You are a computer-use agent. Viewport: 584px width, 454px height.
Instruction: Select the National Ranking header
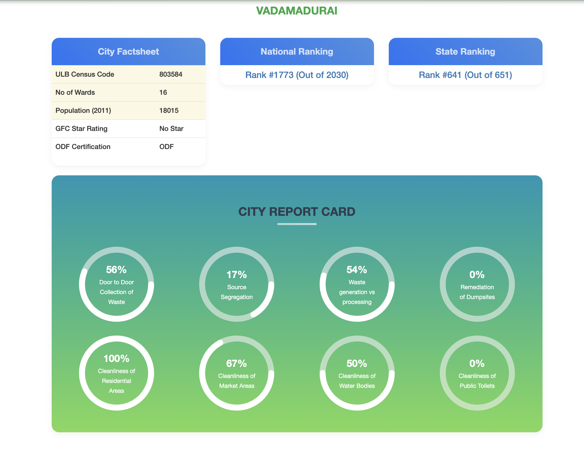[x=297, y=52]
